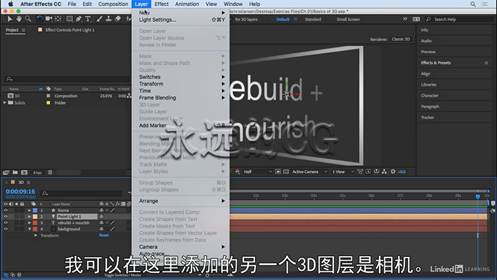This screenshot has height=280, width=497.
Task: Toggle shy switch on frame layer
Action: click(x=101, y=210)
